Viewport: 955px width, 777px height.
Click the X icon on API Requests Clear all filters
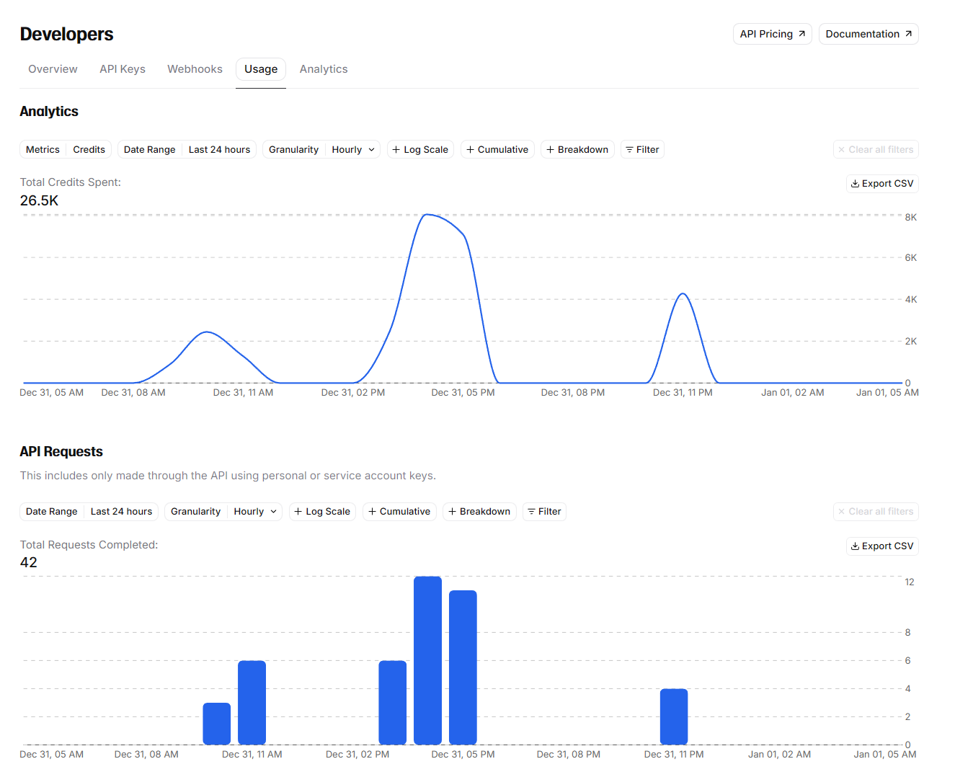[x=841, y=512]
